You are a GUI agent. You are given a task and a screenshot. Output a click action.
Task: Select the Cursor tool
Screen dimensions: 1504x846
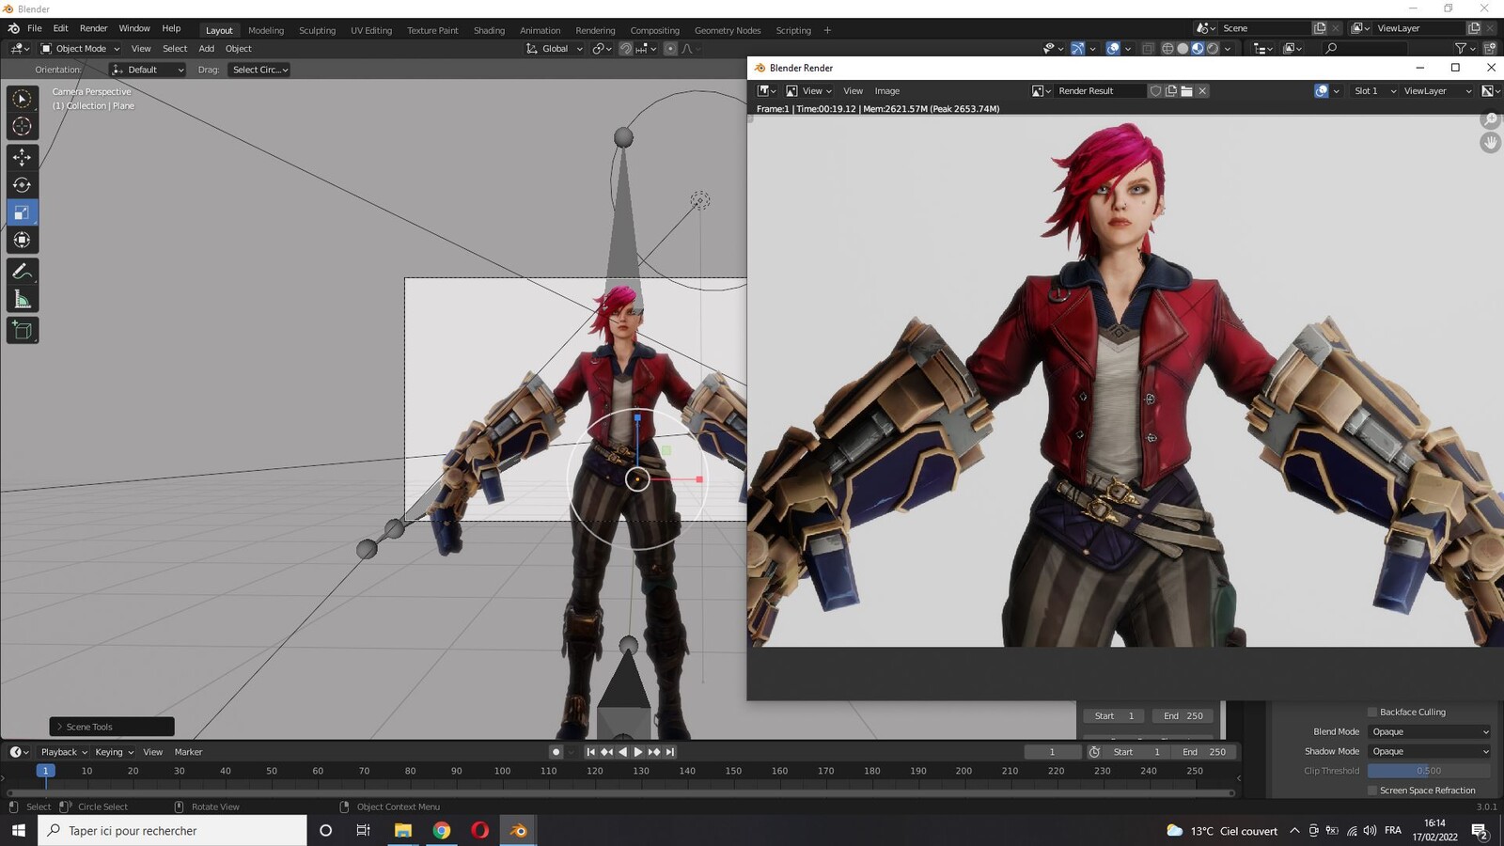tap(23, 126)
